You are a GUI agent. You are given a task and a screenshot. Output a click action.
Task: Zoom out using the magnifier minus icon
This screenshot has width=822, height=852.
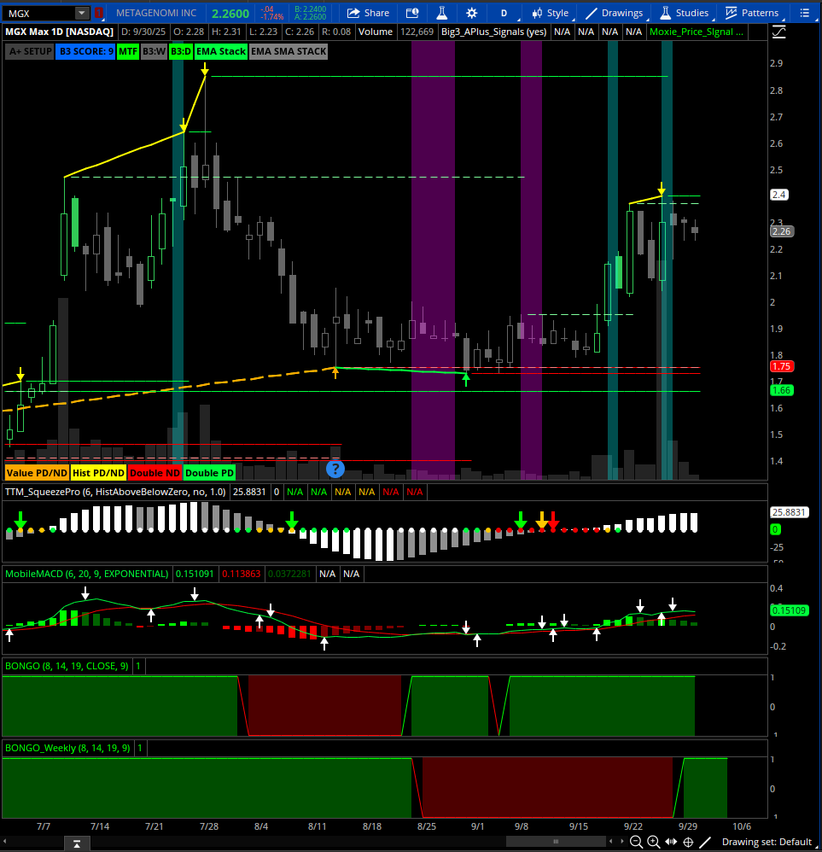(636, 842)
